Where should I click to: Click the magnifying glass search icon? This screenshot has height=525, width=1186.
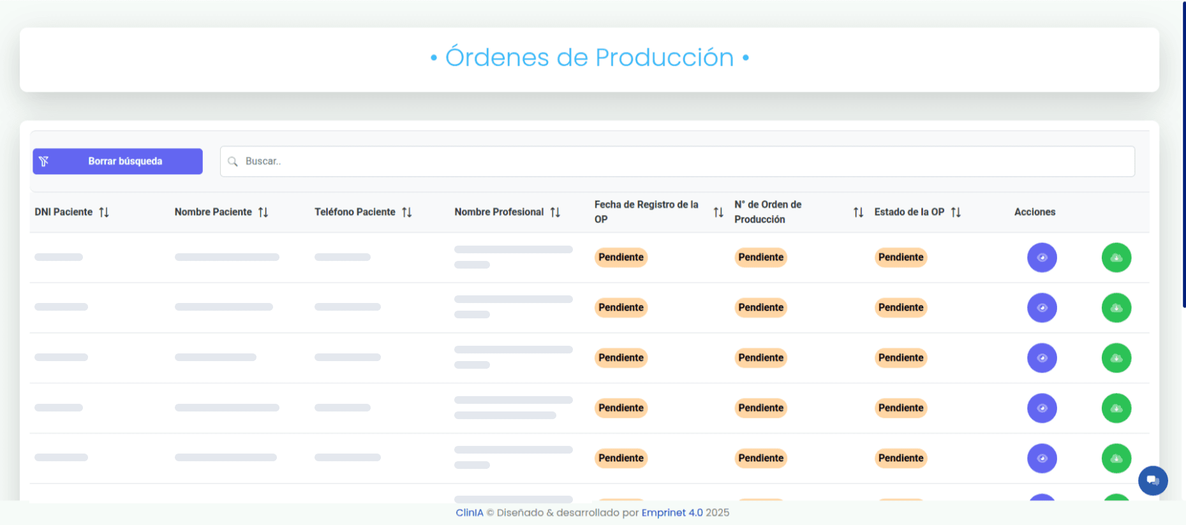click(233, 161)
